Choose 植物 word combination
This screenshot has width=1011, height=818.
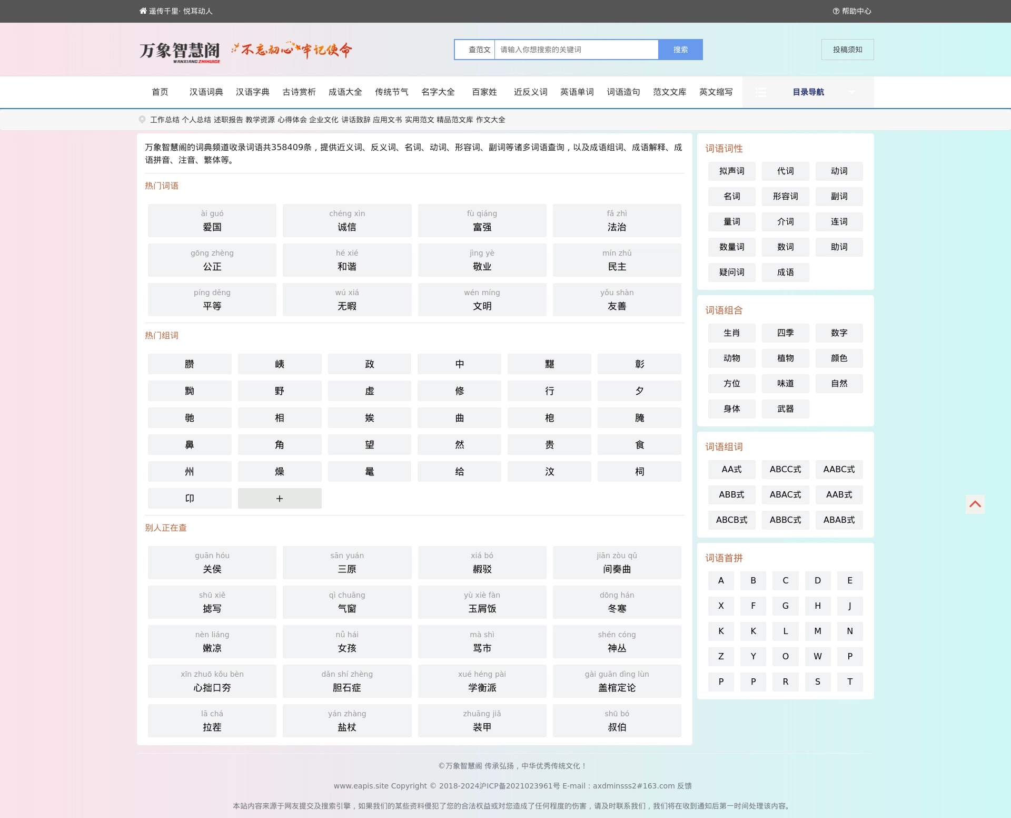[786, 358]
